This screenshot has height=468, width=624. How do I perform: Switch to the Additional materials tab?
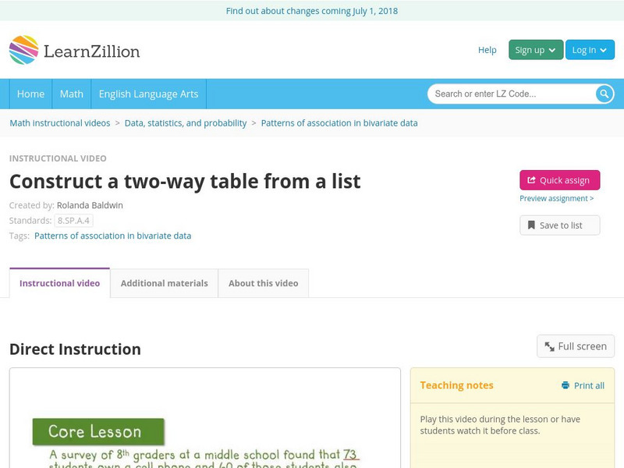tap(165, 283)
